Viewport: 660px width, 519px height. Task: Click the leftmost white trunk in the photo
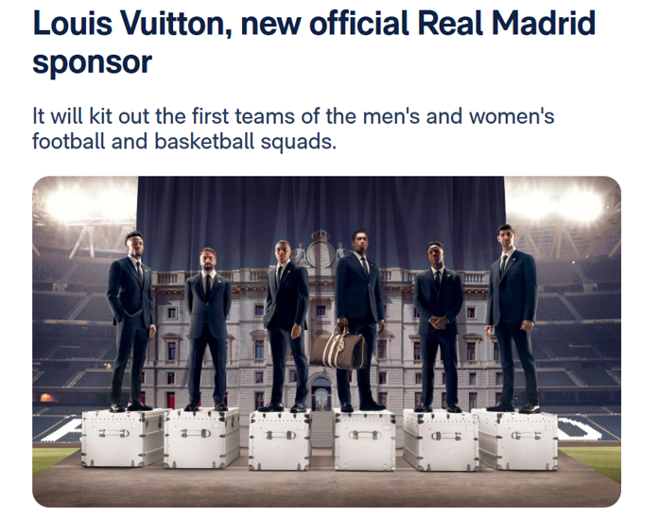[123, 438]
